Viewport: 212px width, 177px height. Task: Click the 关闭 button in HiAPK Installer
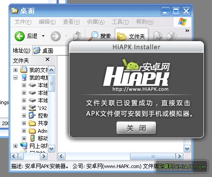(136, 128)
